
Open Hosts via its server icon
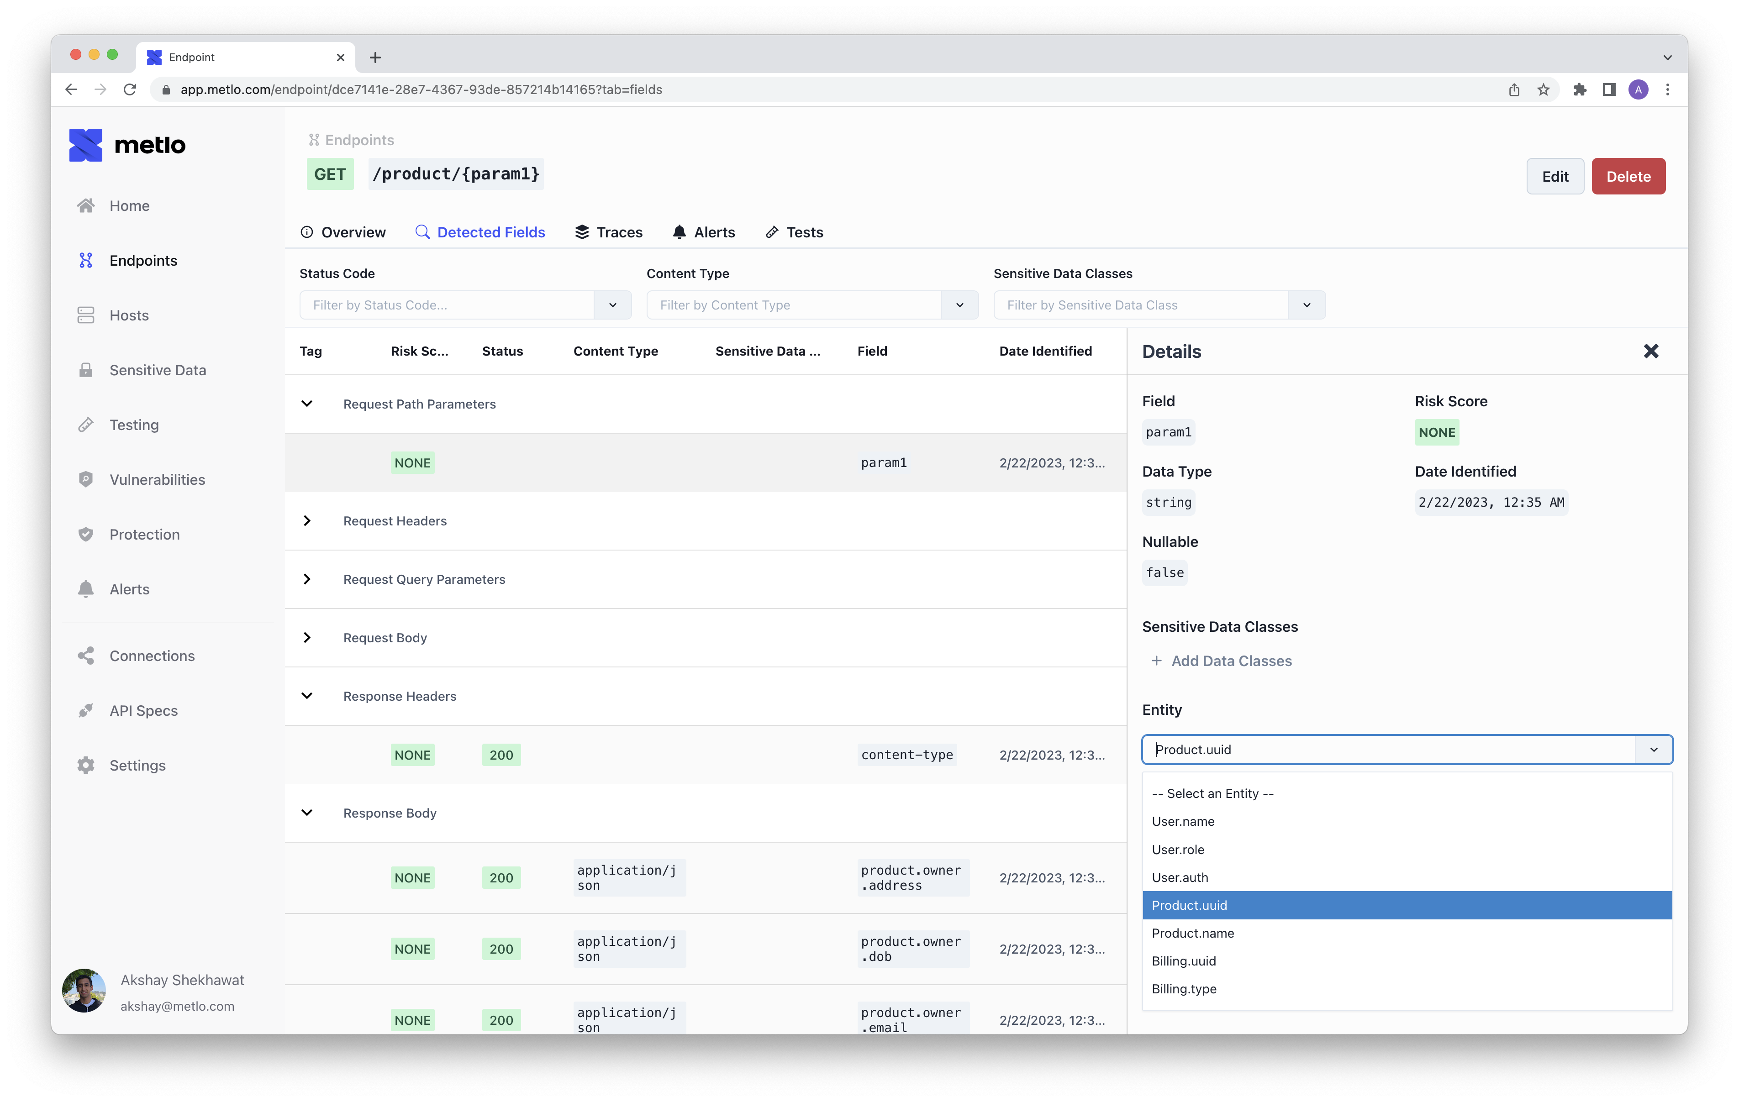(x=86, y=315)
